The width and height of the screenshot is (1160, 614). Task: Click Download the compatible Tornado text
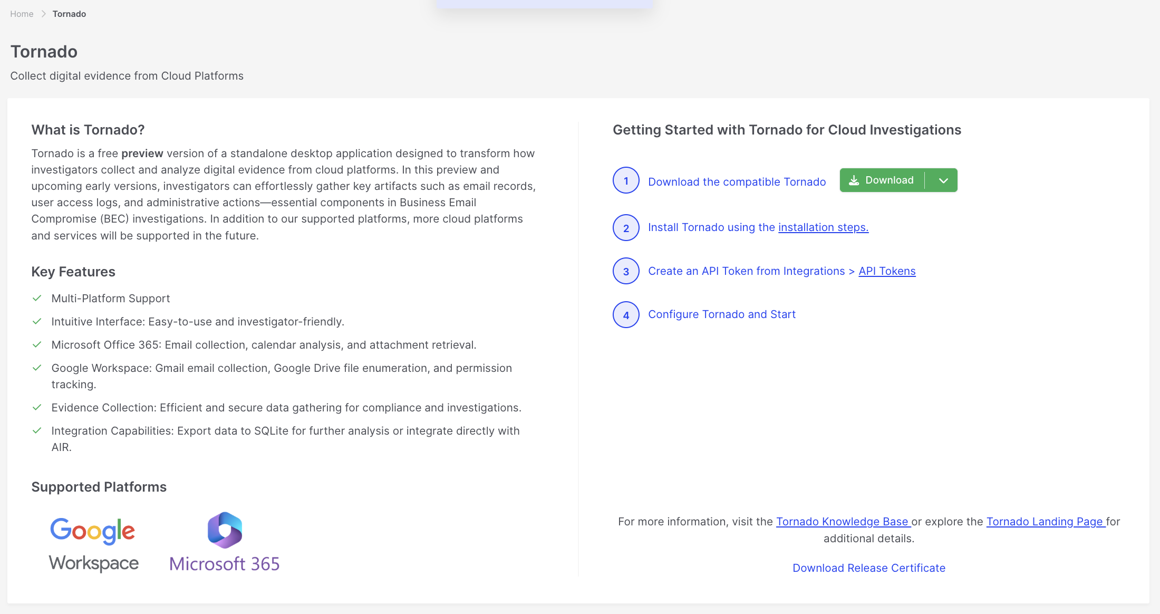(x=737, y=182)
